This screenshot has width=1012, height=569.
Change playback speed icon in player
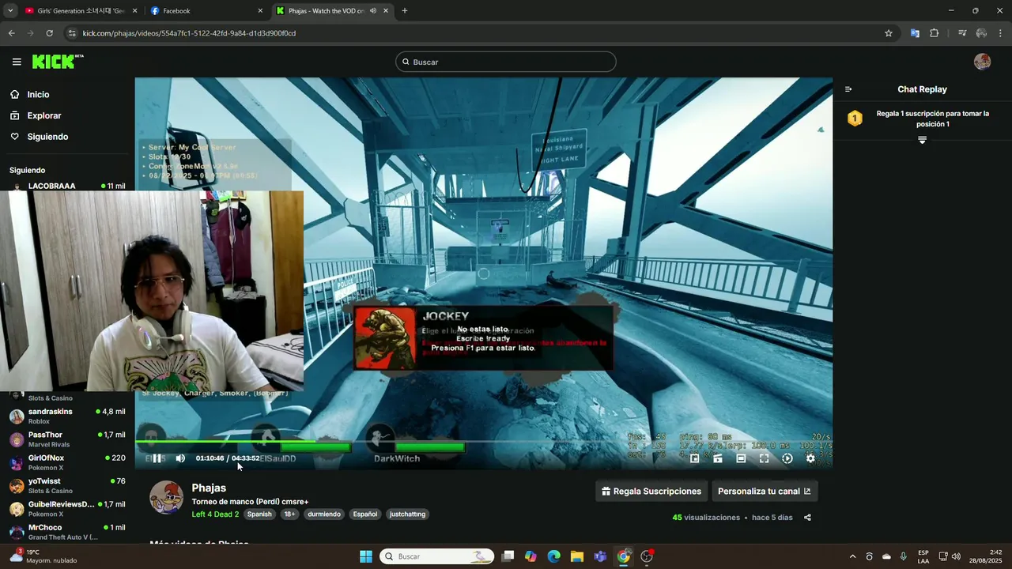(787, 458)
